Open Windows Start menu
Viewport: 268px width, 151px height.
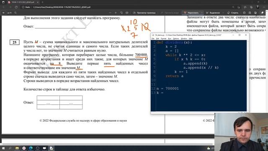pos(3,148)
